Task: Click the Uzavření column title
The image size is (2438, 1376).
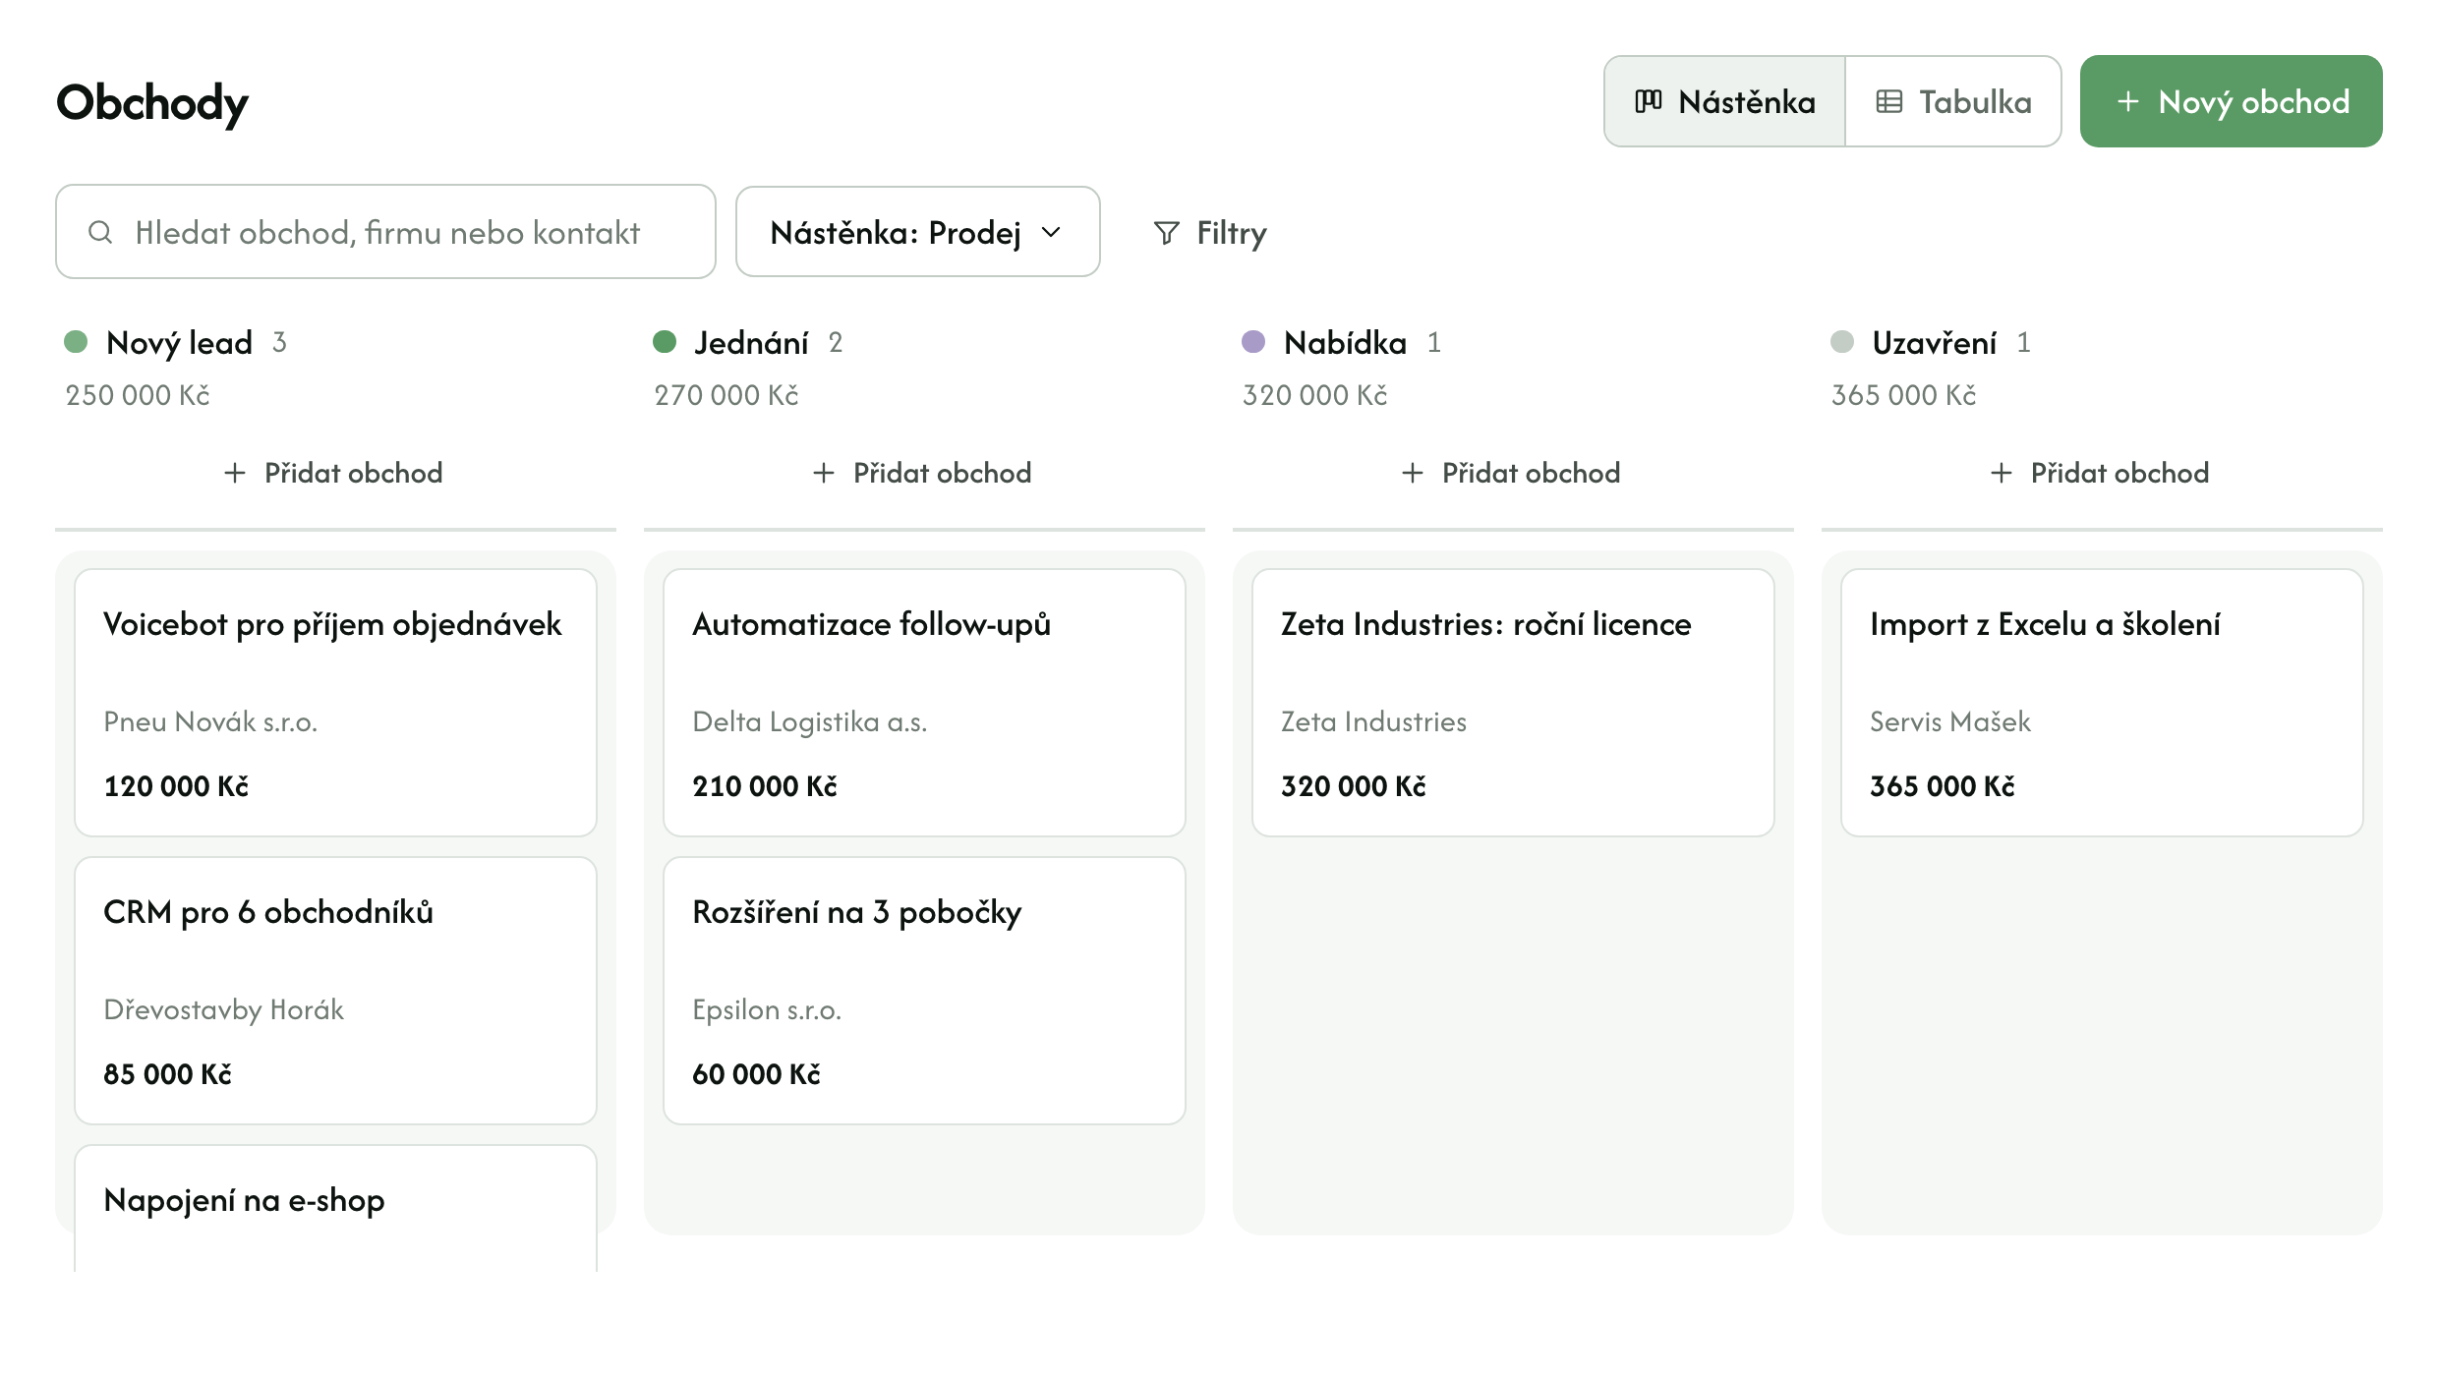Action: 1934,342
